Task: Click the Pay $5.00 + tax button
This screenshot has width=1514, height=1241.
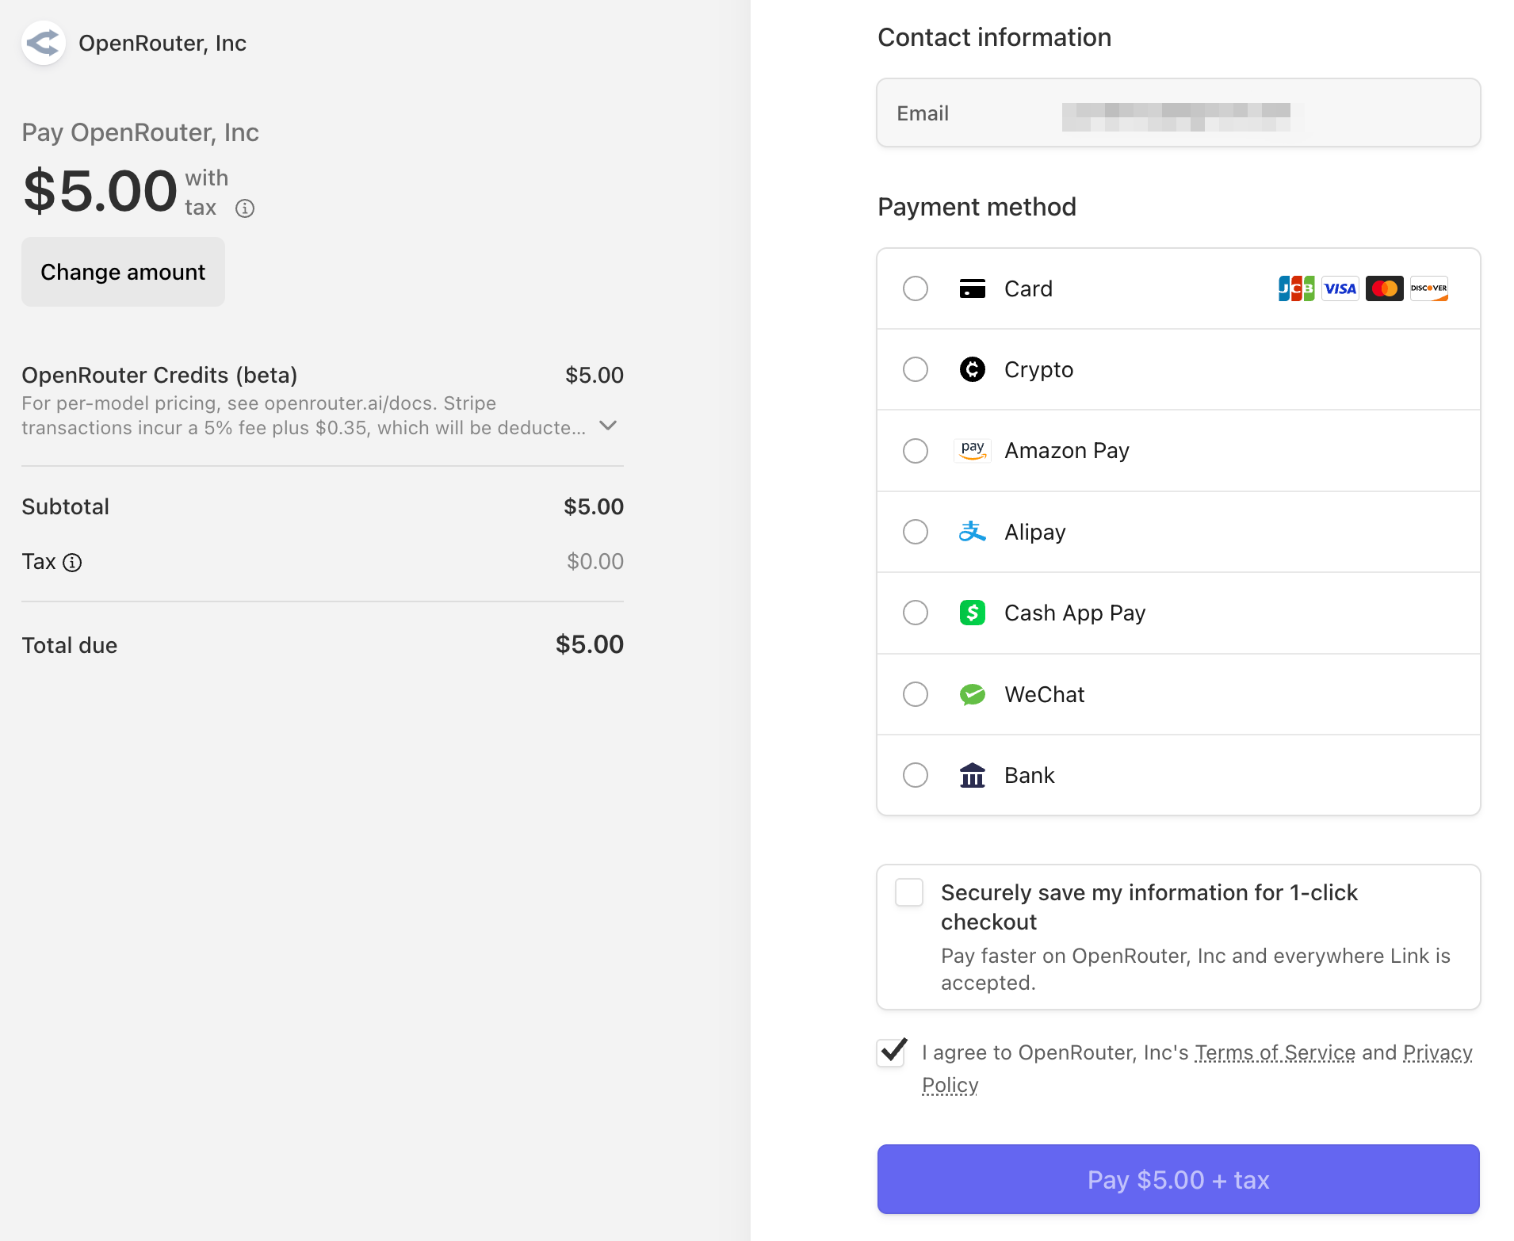Action: pos(1178,1179)
